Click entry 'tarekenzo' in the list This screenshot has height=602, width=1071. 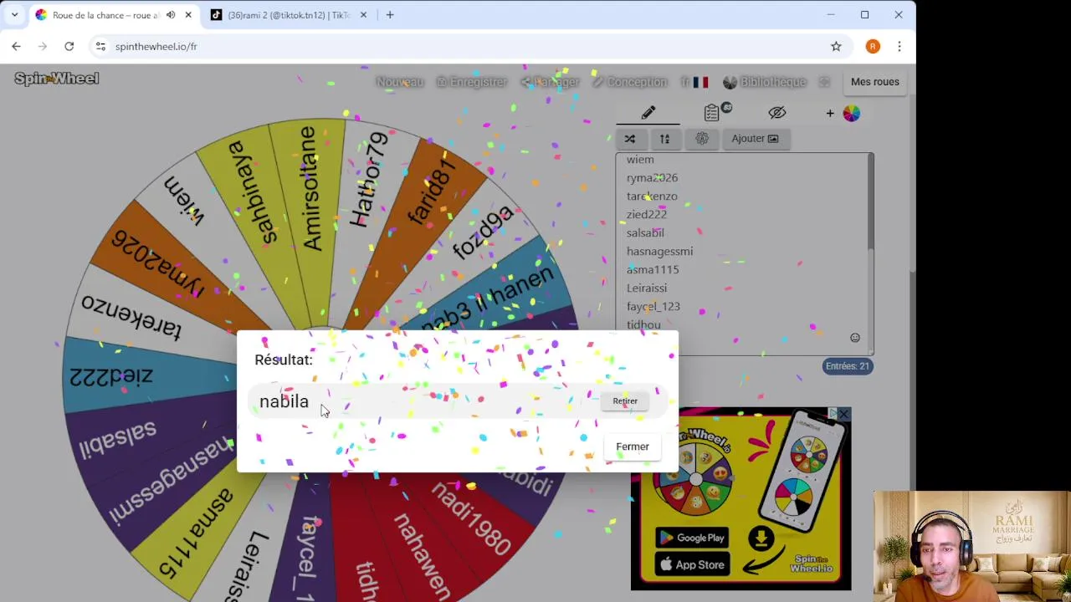[x=652, y=196]
